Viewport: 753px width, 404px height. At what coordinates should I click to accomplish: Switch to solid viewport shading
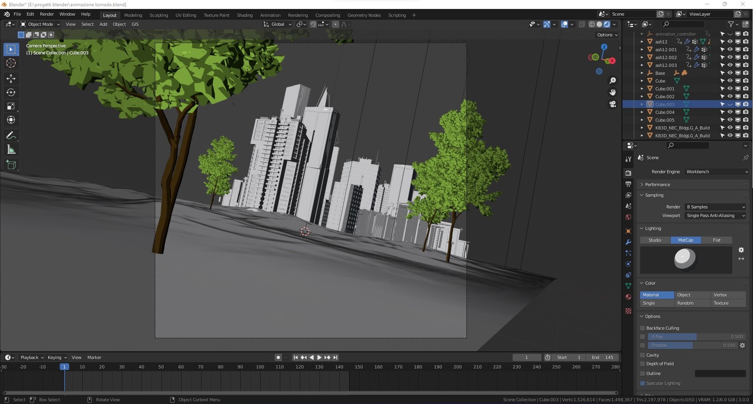point(599,24)
